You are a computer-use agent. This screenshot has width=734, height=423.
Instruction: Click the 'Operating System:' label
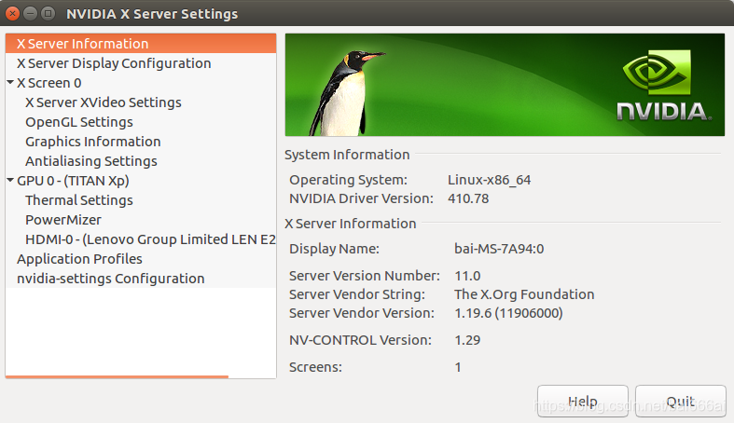348,180
